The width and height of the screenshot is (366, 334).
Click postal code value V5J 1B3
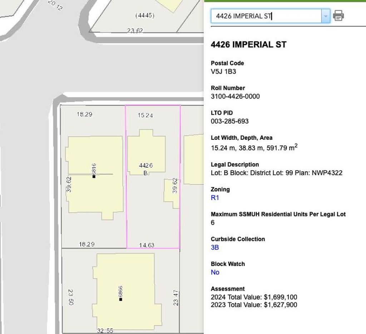click(x=223, y=72)
